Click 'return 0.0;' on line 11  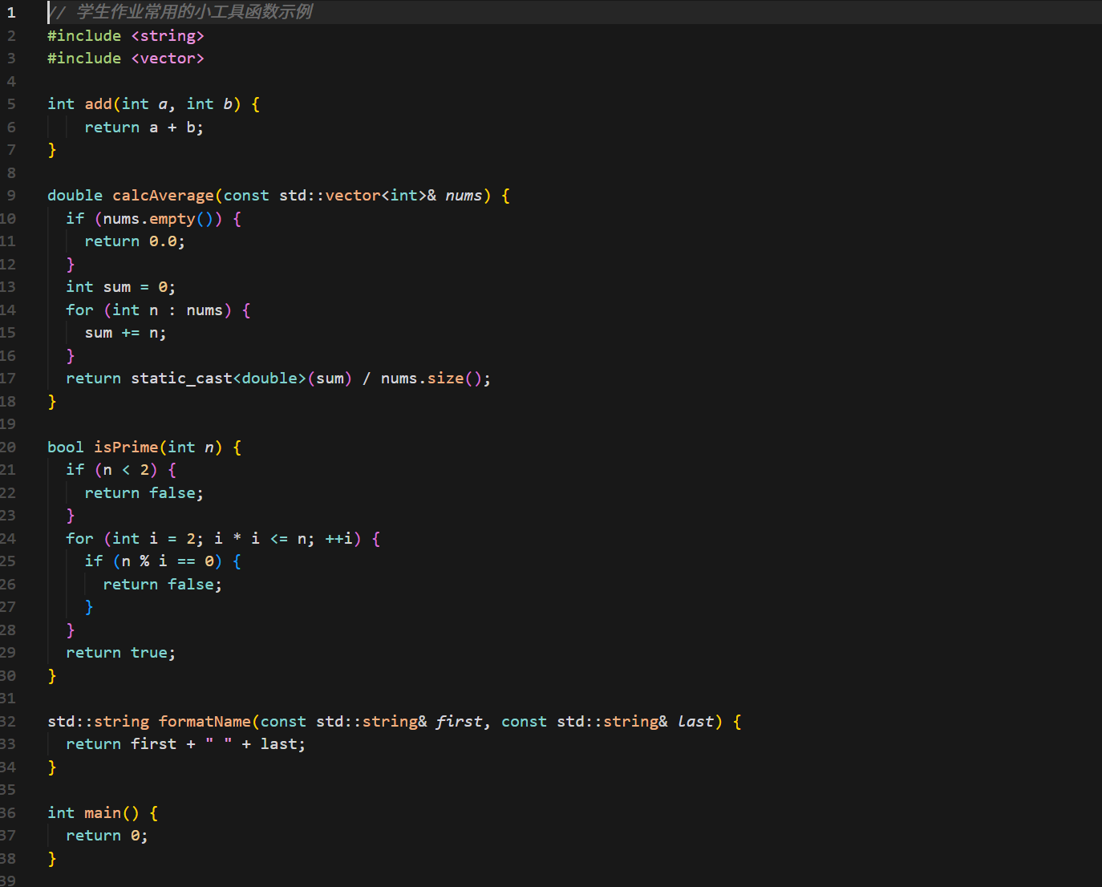click(135, 241)
